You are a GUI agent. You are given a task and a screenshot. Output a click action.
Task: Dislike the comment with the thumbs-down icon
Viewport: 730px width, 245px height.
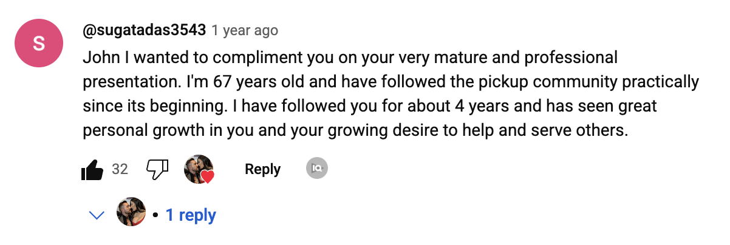click(x=157, y=169)
